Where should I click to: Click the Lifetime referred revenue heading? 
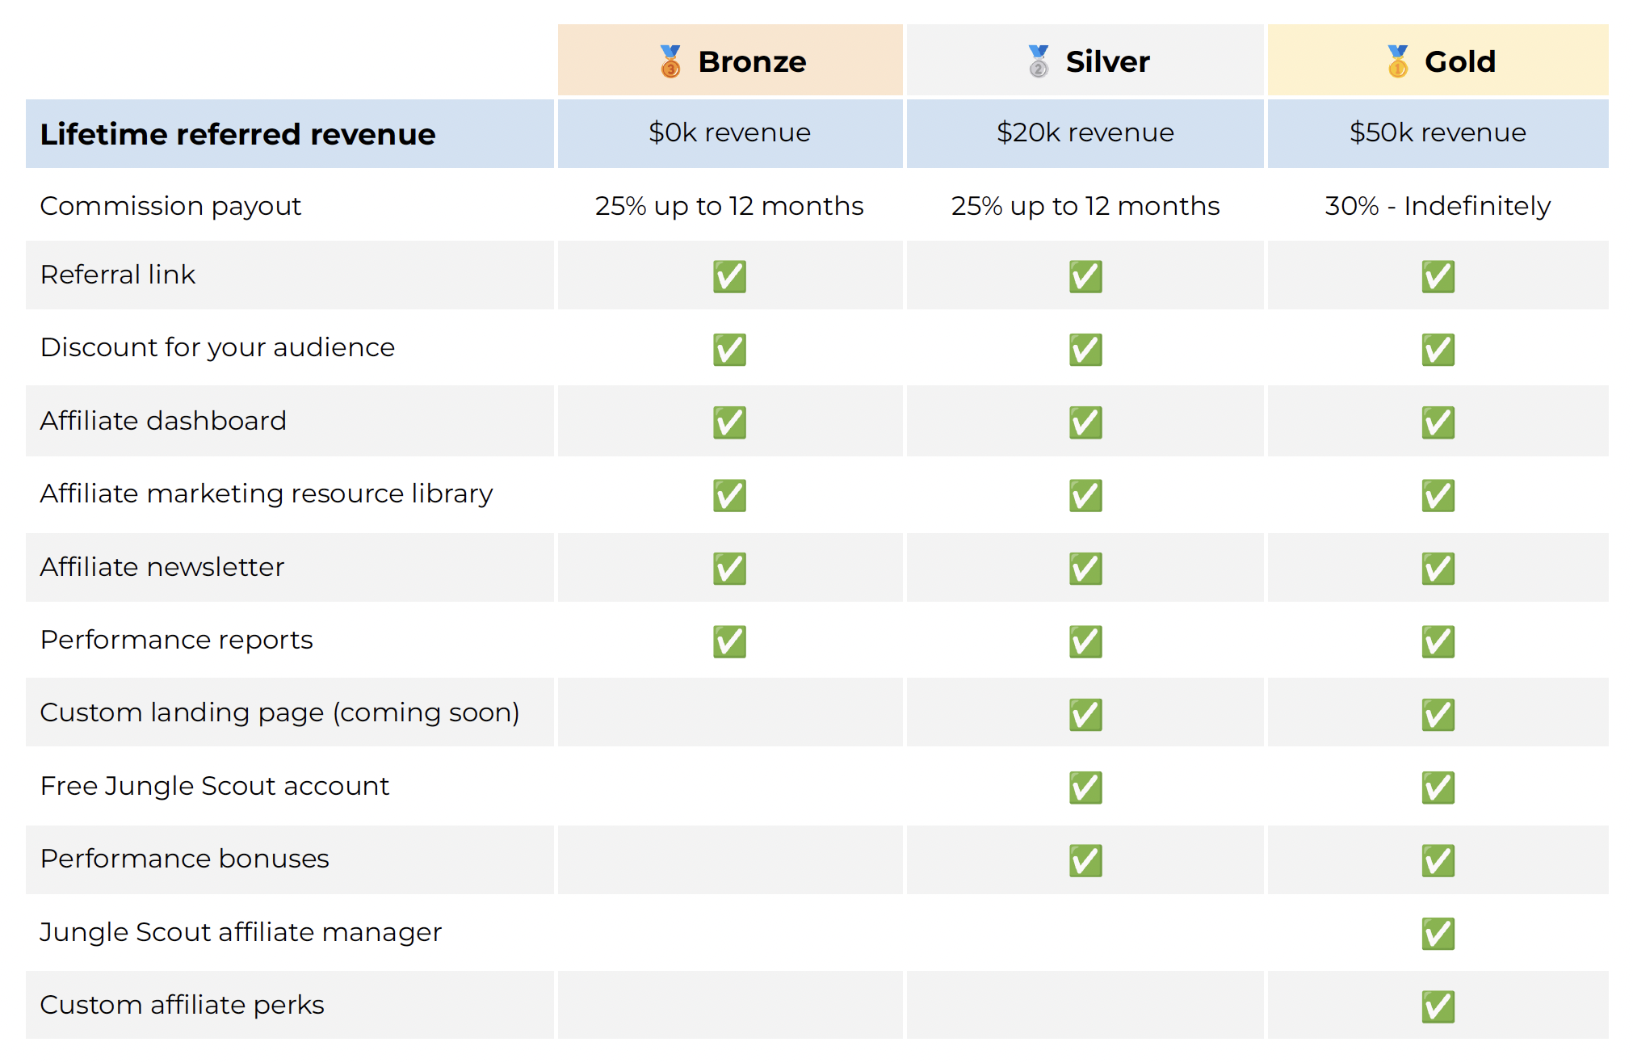click(237, 134)
